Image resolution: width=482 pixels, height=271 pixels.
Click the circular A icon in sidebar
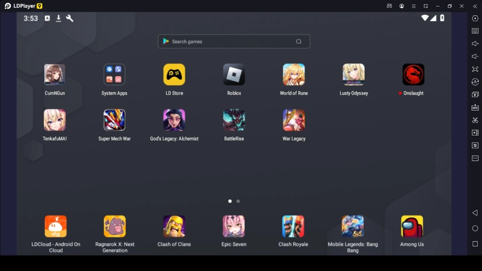point(475,82)
